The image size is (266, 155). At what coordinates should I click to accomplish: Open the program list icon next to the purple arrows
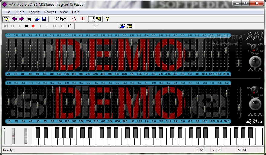pyautogui.click(x=28, y=19)
